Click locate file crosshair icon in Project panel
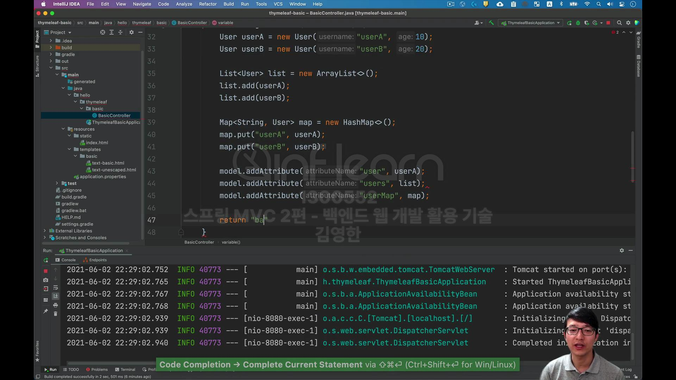Viewport: 676px width, 380px height. (102, 32)
